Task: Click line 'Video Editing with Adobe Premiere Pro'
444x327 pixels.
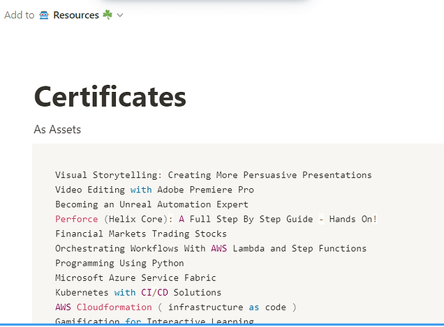Action: (154, 190)
